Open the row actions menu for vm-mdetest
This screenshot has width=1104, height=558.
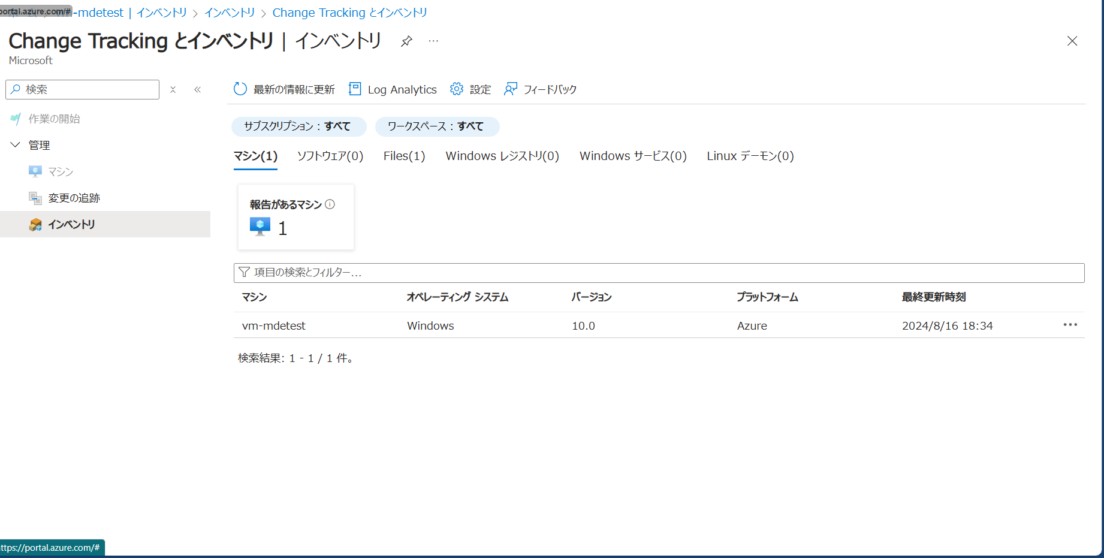(1070, 325)
